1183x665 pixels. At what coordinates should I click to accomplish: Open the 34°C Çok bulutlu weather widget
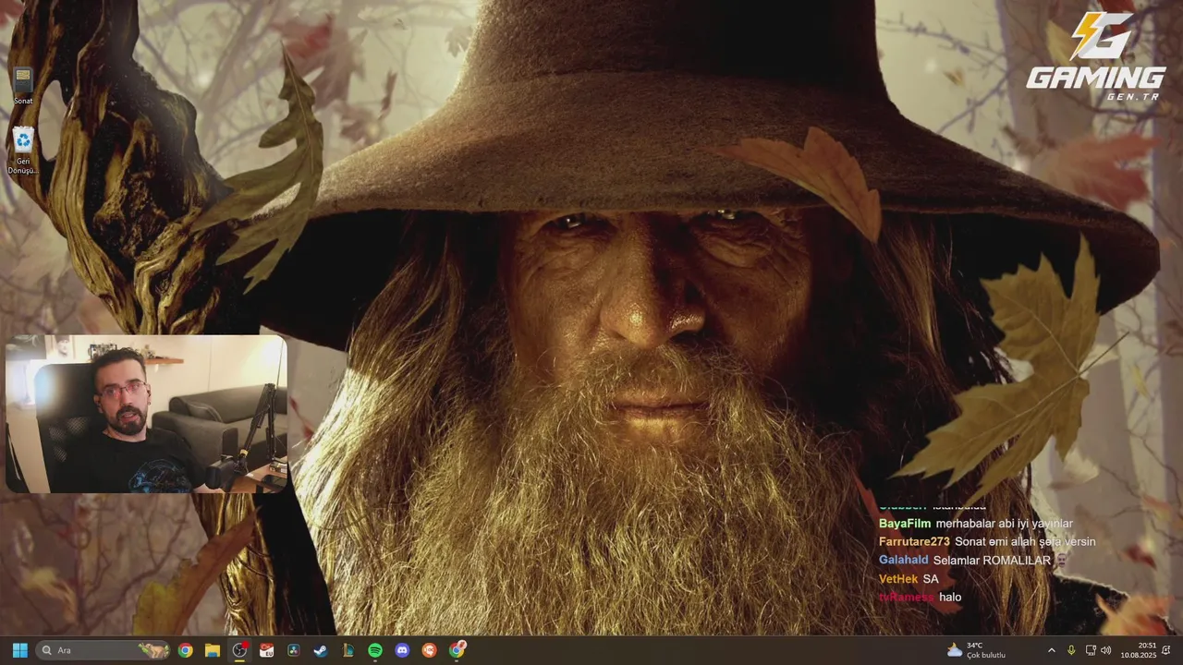[x=976, y=650]
